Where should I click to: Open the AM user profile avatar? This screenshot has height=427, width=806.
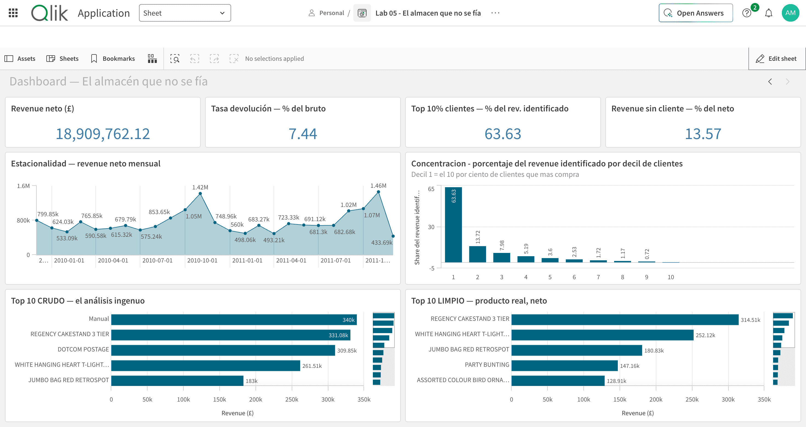click(x=790, y=13)
